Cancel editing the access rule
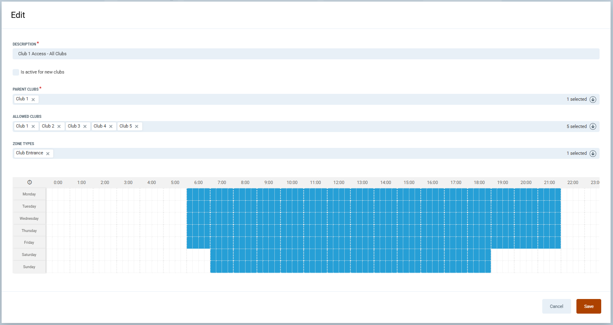The image size is (613, 325). point(556,306)
